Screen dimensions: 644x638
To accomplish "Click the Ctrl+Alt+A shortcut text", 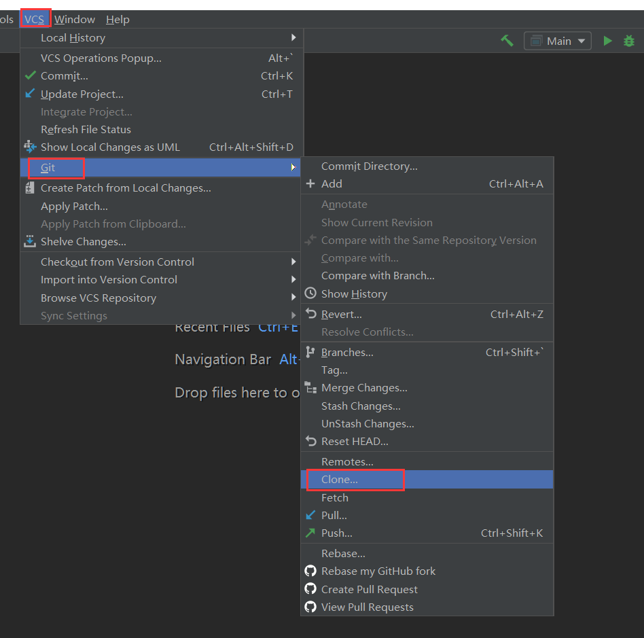I will 516,183.
